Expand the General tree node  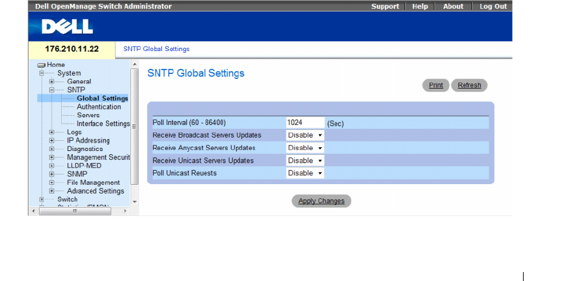pos(52,82)
